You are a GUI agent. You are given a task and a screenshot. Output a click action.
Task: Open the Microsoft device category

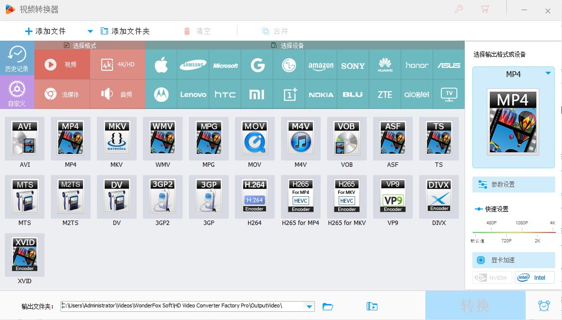tap(225, 65)
